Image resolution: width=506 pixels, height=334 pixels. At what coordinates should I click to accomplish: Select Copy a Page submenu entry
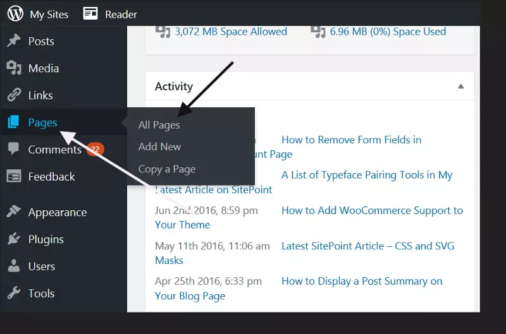point(167,169)
